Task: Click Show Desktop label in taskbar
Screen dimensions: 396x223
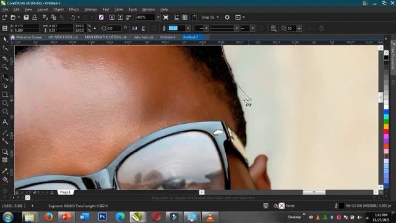Action: [x=295, y=217]
